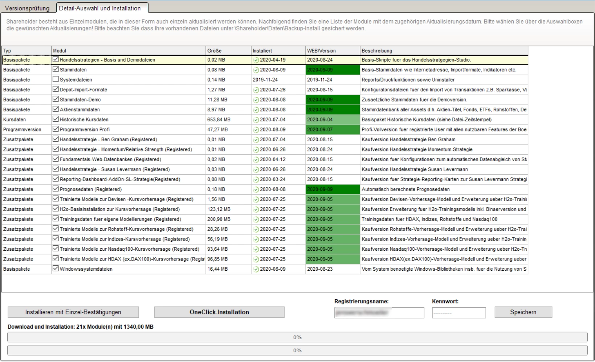Click the Größe column header

tap(228, 51)
